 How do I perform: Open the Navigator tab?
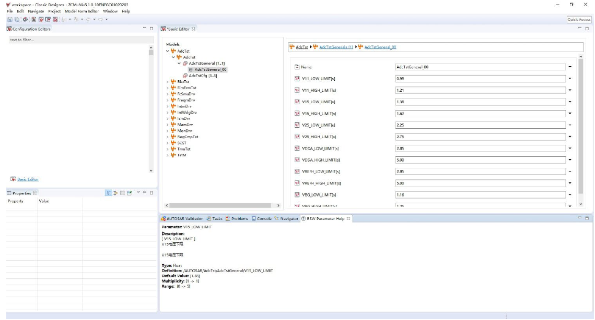point(286,218)
